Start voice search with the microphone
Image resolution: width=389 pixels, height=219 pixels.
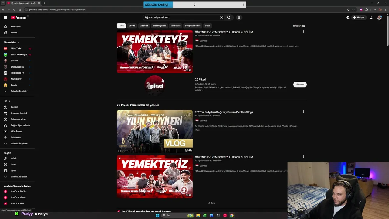click(x=239, y=17)
